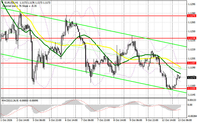Viewport: 197px width, 123px height.
Task: Click the 1.1220 price scale value
Action: [x=192, y=50]
